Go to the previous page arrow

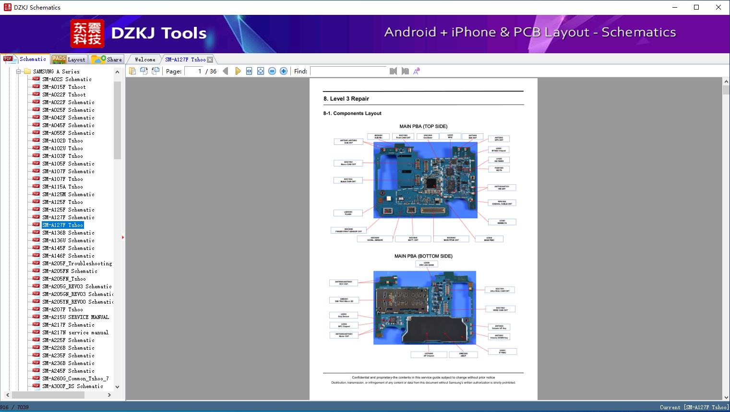pyautogui.click(x=225, y=71)
